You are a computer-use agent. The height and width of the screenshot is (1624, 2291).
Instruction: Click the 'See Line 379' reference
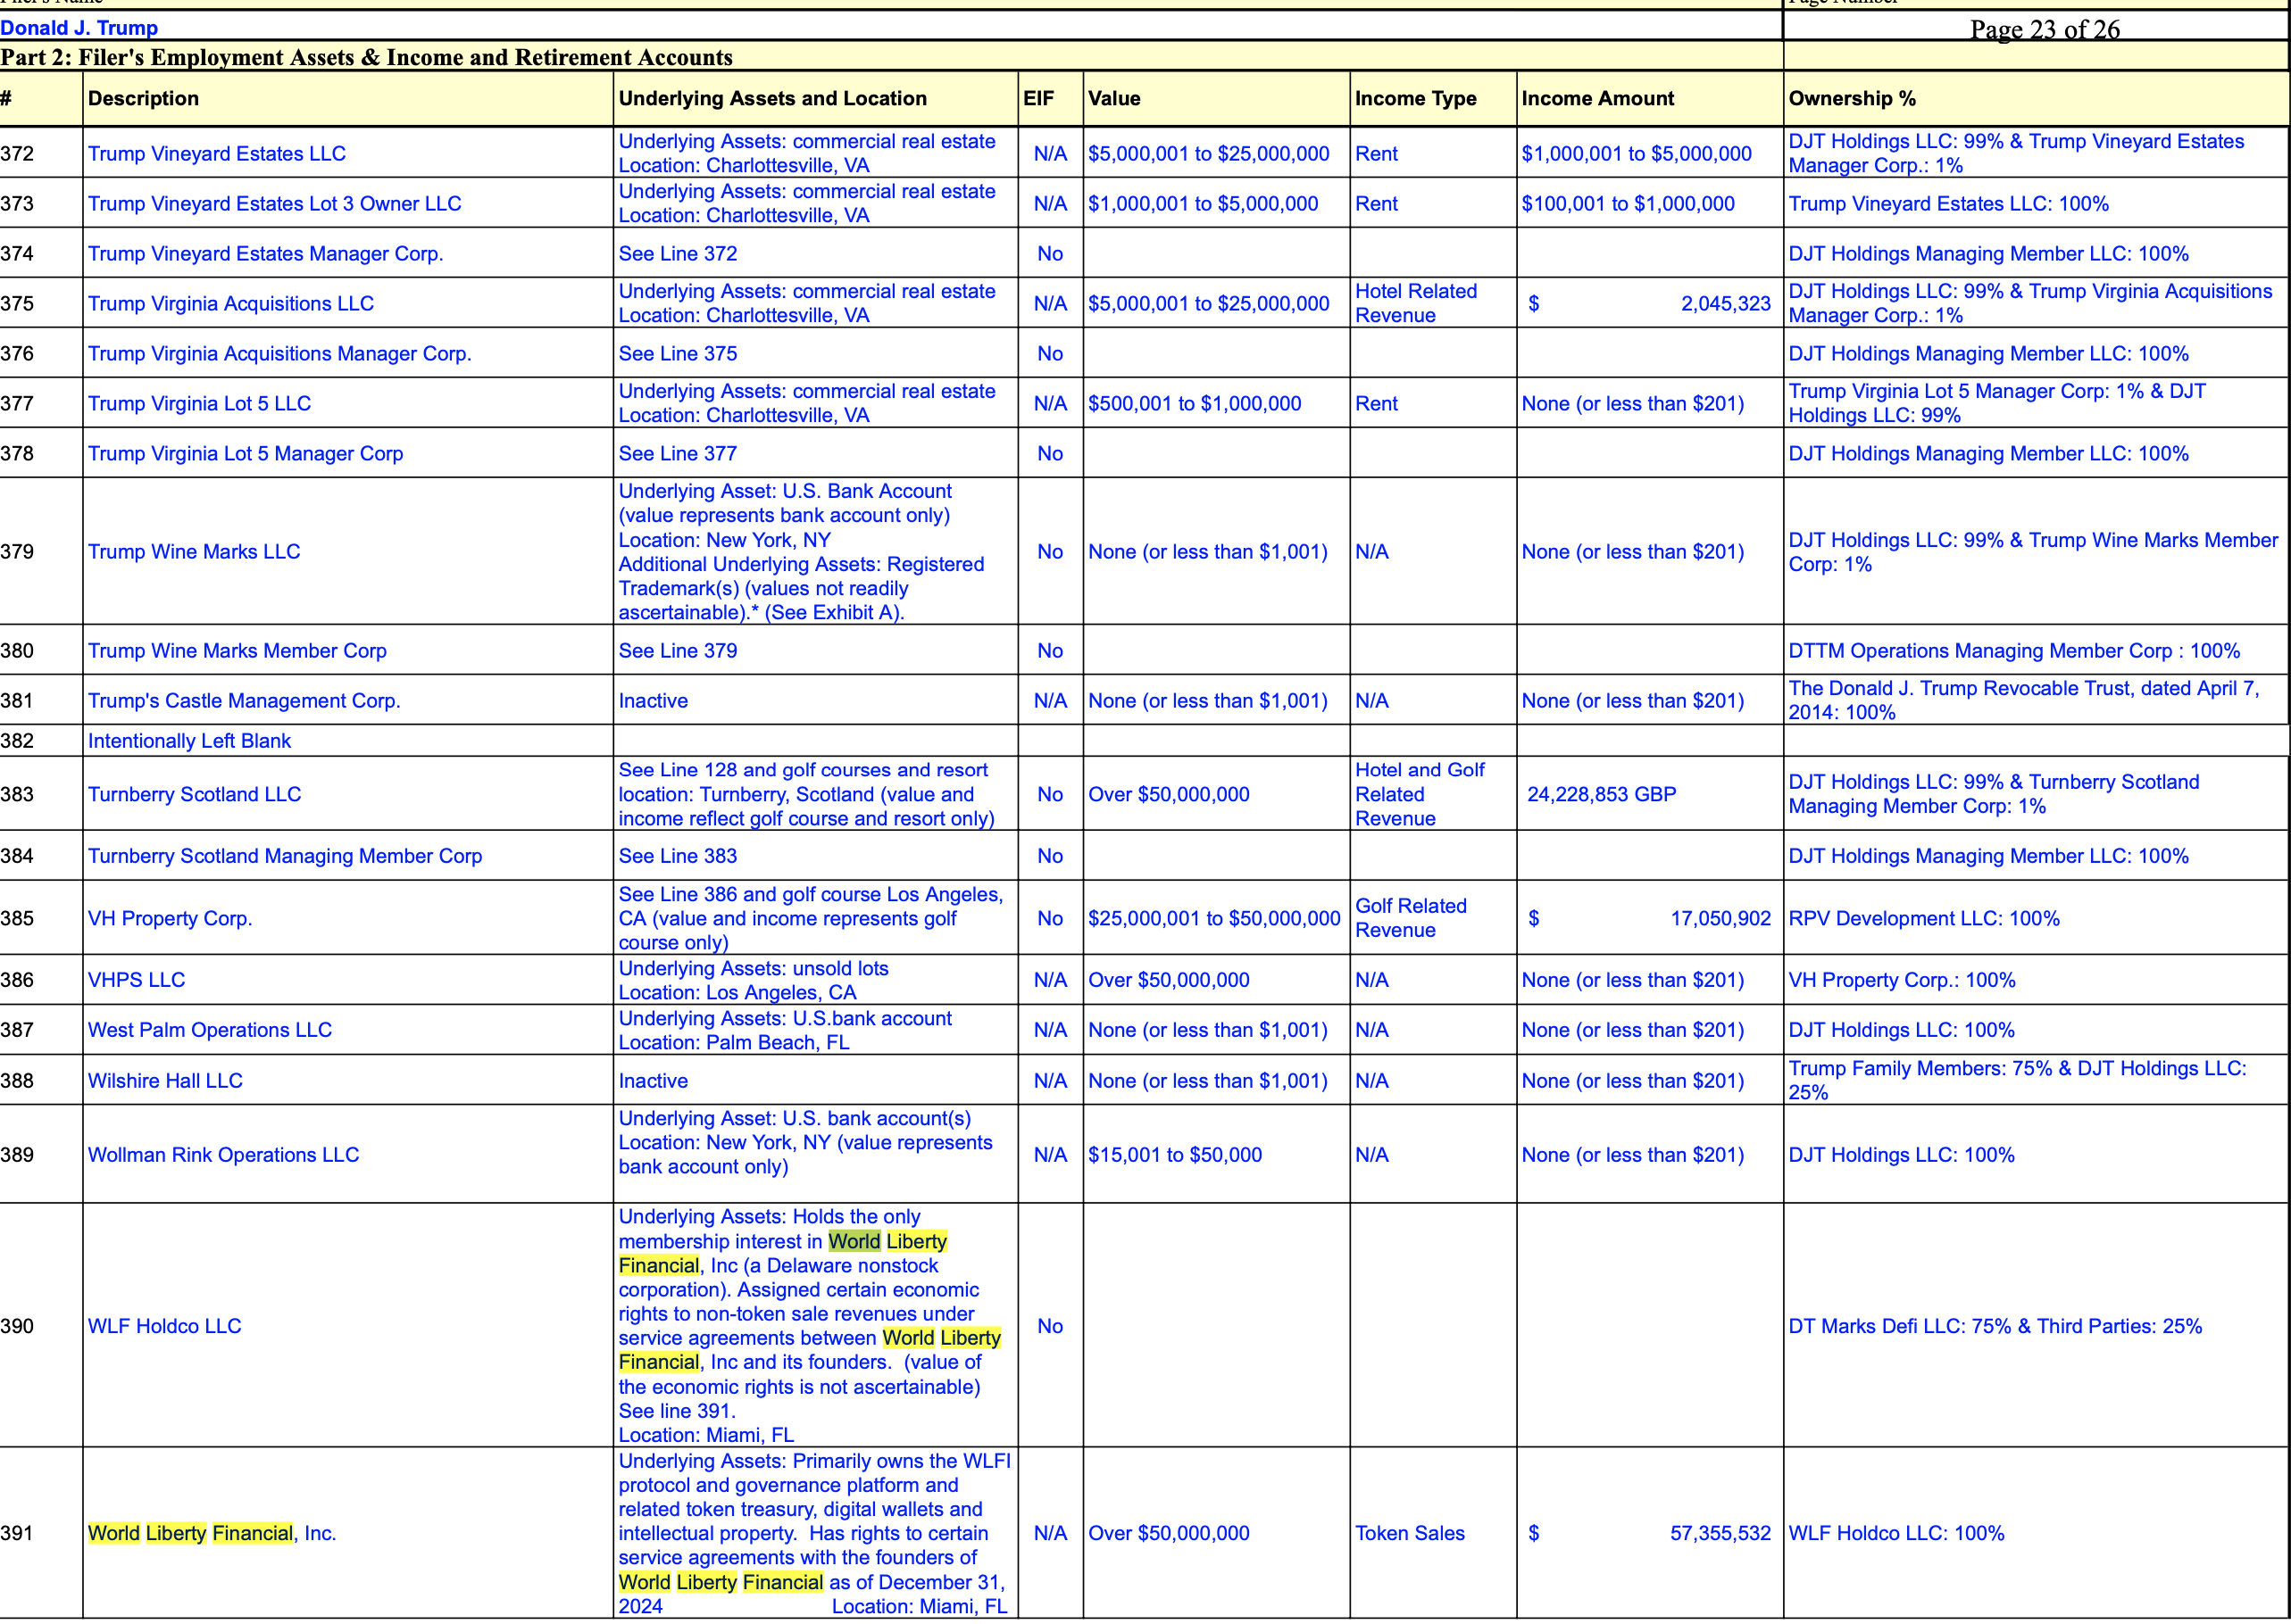pyautogui.click(x=678, y=651)
